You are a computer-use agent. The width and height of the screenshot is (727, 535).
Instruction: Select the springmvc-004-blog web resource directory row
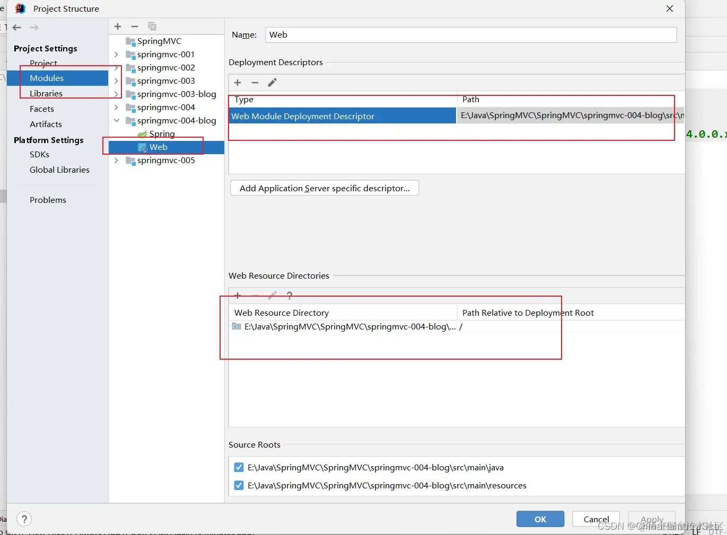pos(457,326)
